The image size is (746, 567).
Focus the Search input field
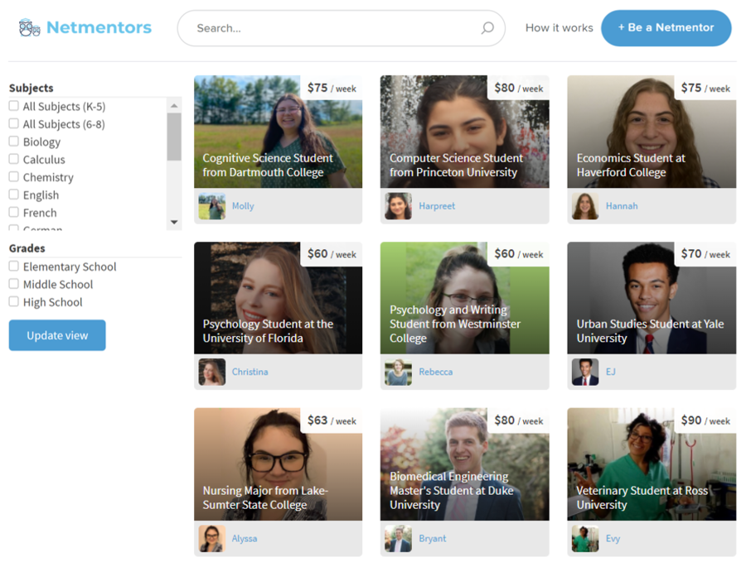coord(332,28)
